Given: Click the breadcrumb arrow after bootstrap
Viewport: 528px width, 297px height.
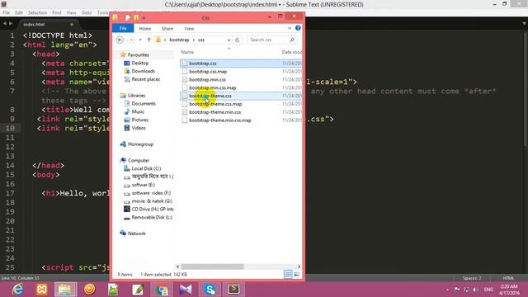Looking at the screenshot, I should point(194,40).
